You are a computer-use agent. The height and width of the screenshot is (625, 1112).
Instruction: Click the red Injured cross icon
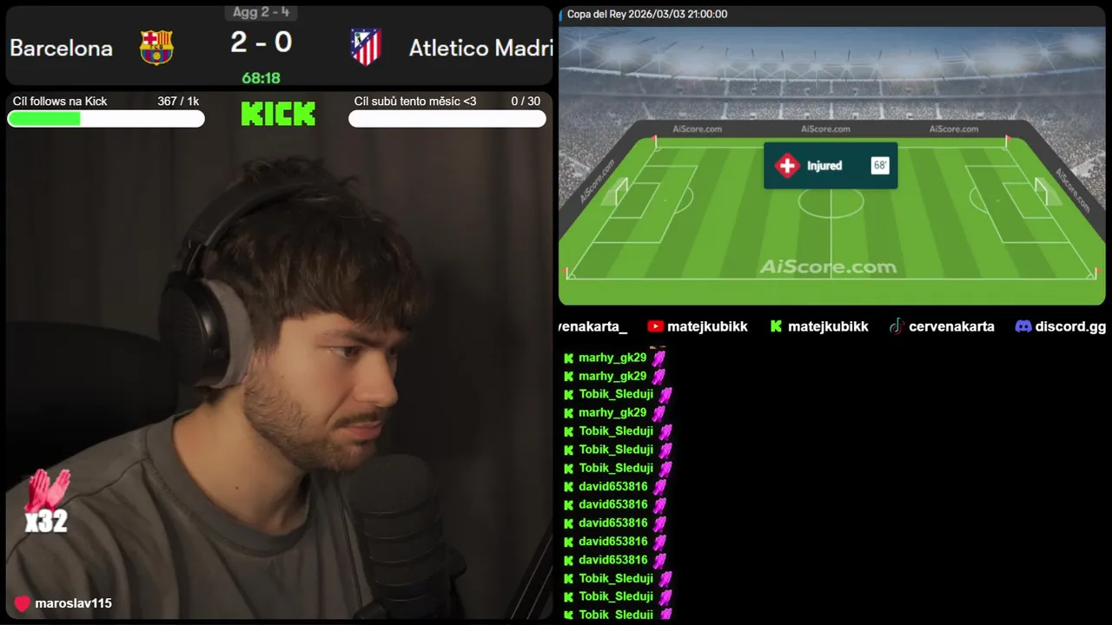[x=787, y=166]
